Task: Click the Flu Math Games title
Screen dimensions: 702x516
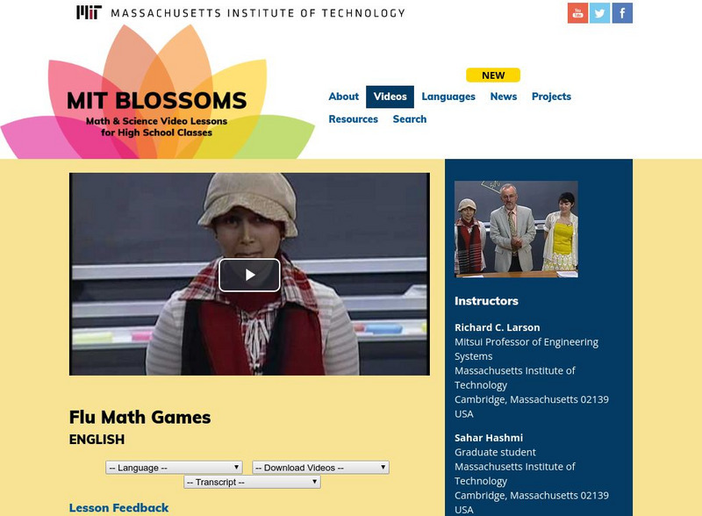Action: (140, 417)
